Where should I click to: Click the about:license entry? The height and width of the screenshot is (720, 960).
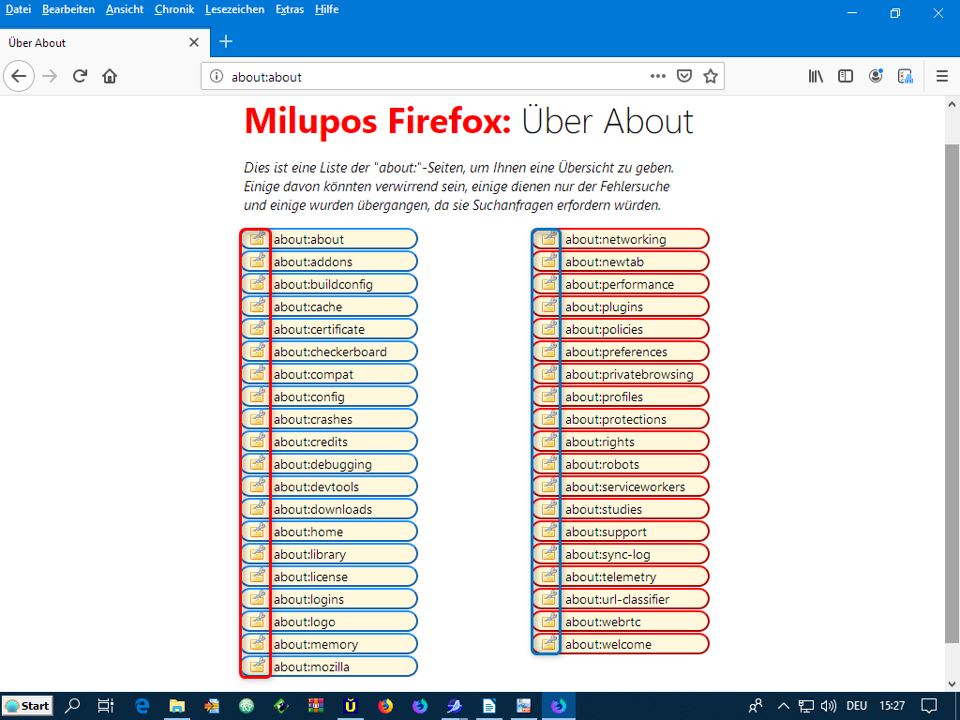329,577
